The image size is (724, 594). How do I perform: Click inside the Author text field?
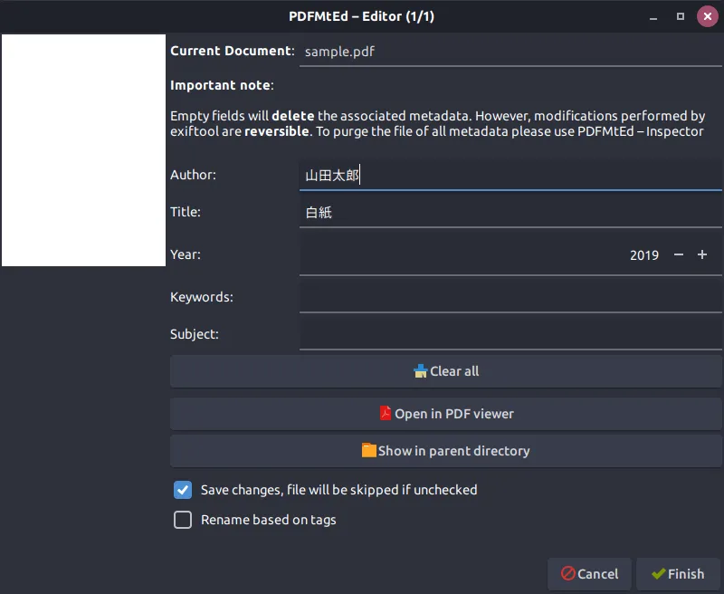click(x=510, y=175)
